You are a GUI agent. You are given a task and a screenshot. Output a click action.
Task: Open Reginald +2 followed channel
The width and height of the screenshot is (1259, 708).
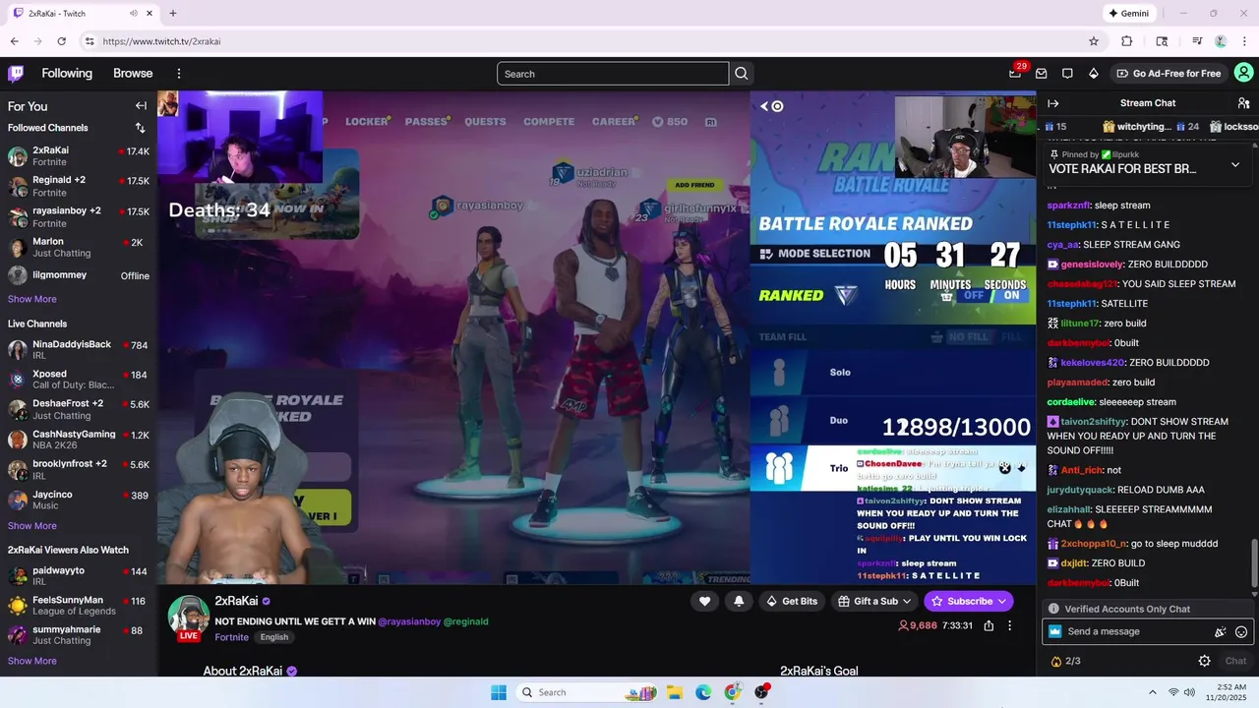[79, 186]
